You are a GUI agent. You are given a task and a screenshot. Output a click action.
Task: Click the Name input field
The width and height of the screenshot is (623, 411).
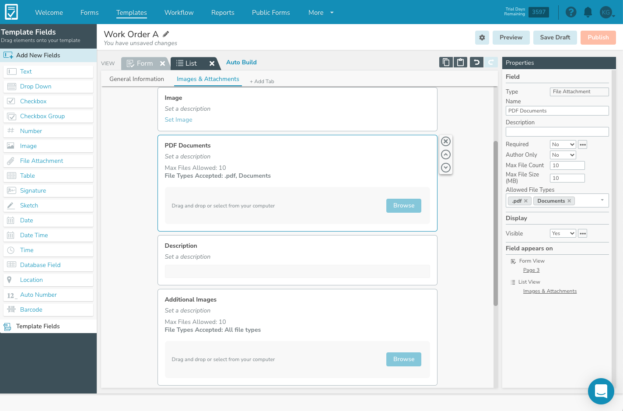[557, 111]
